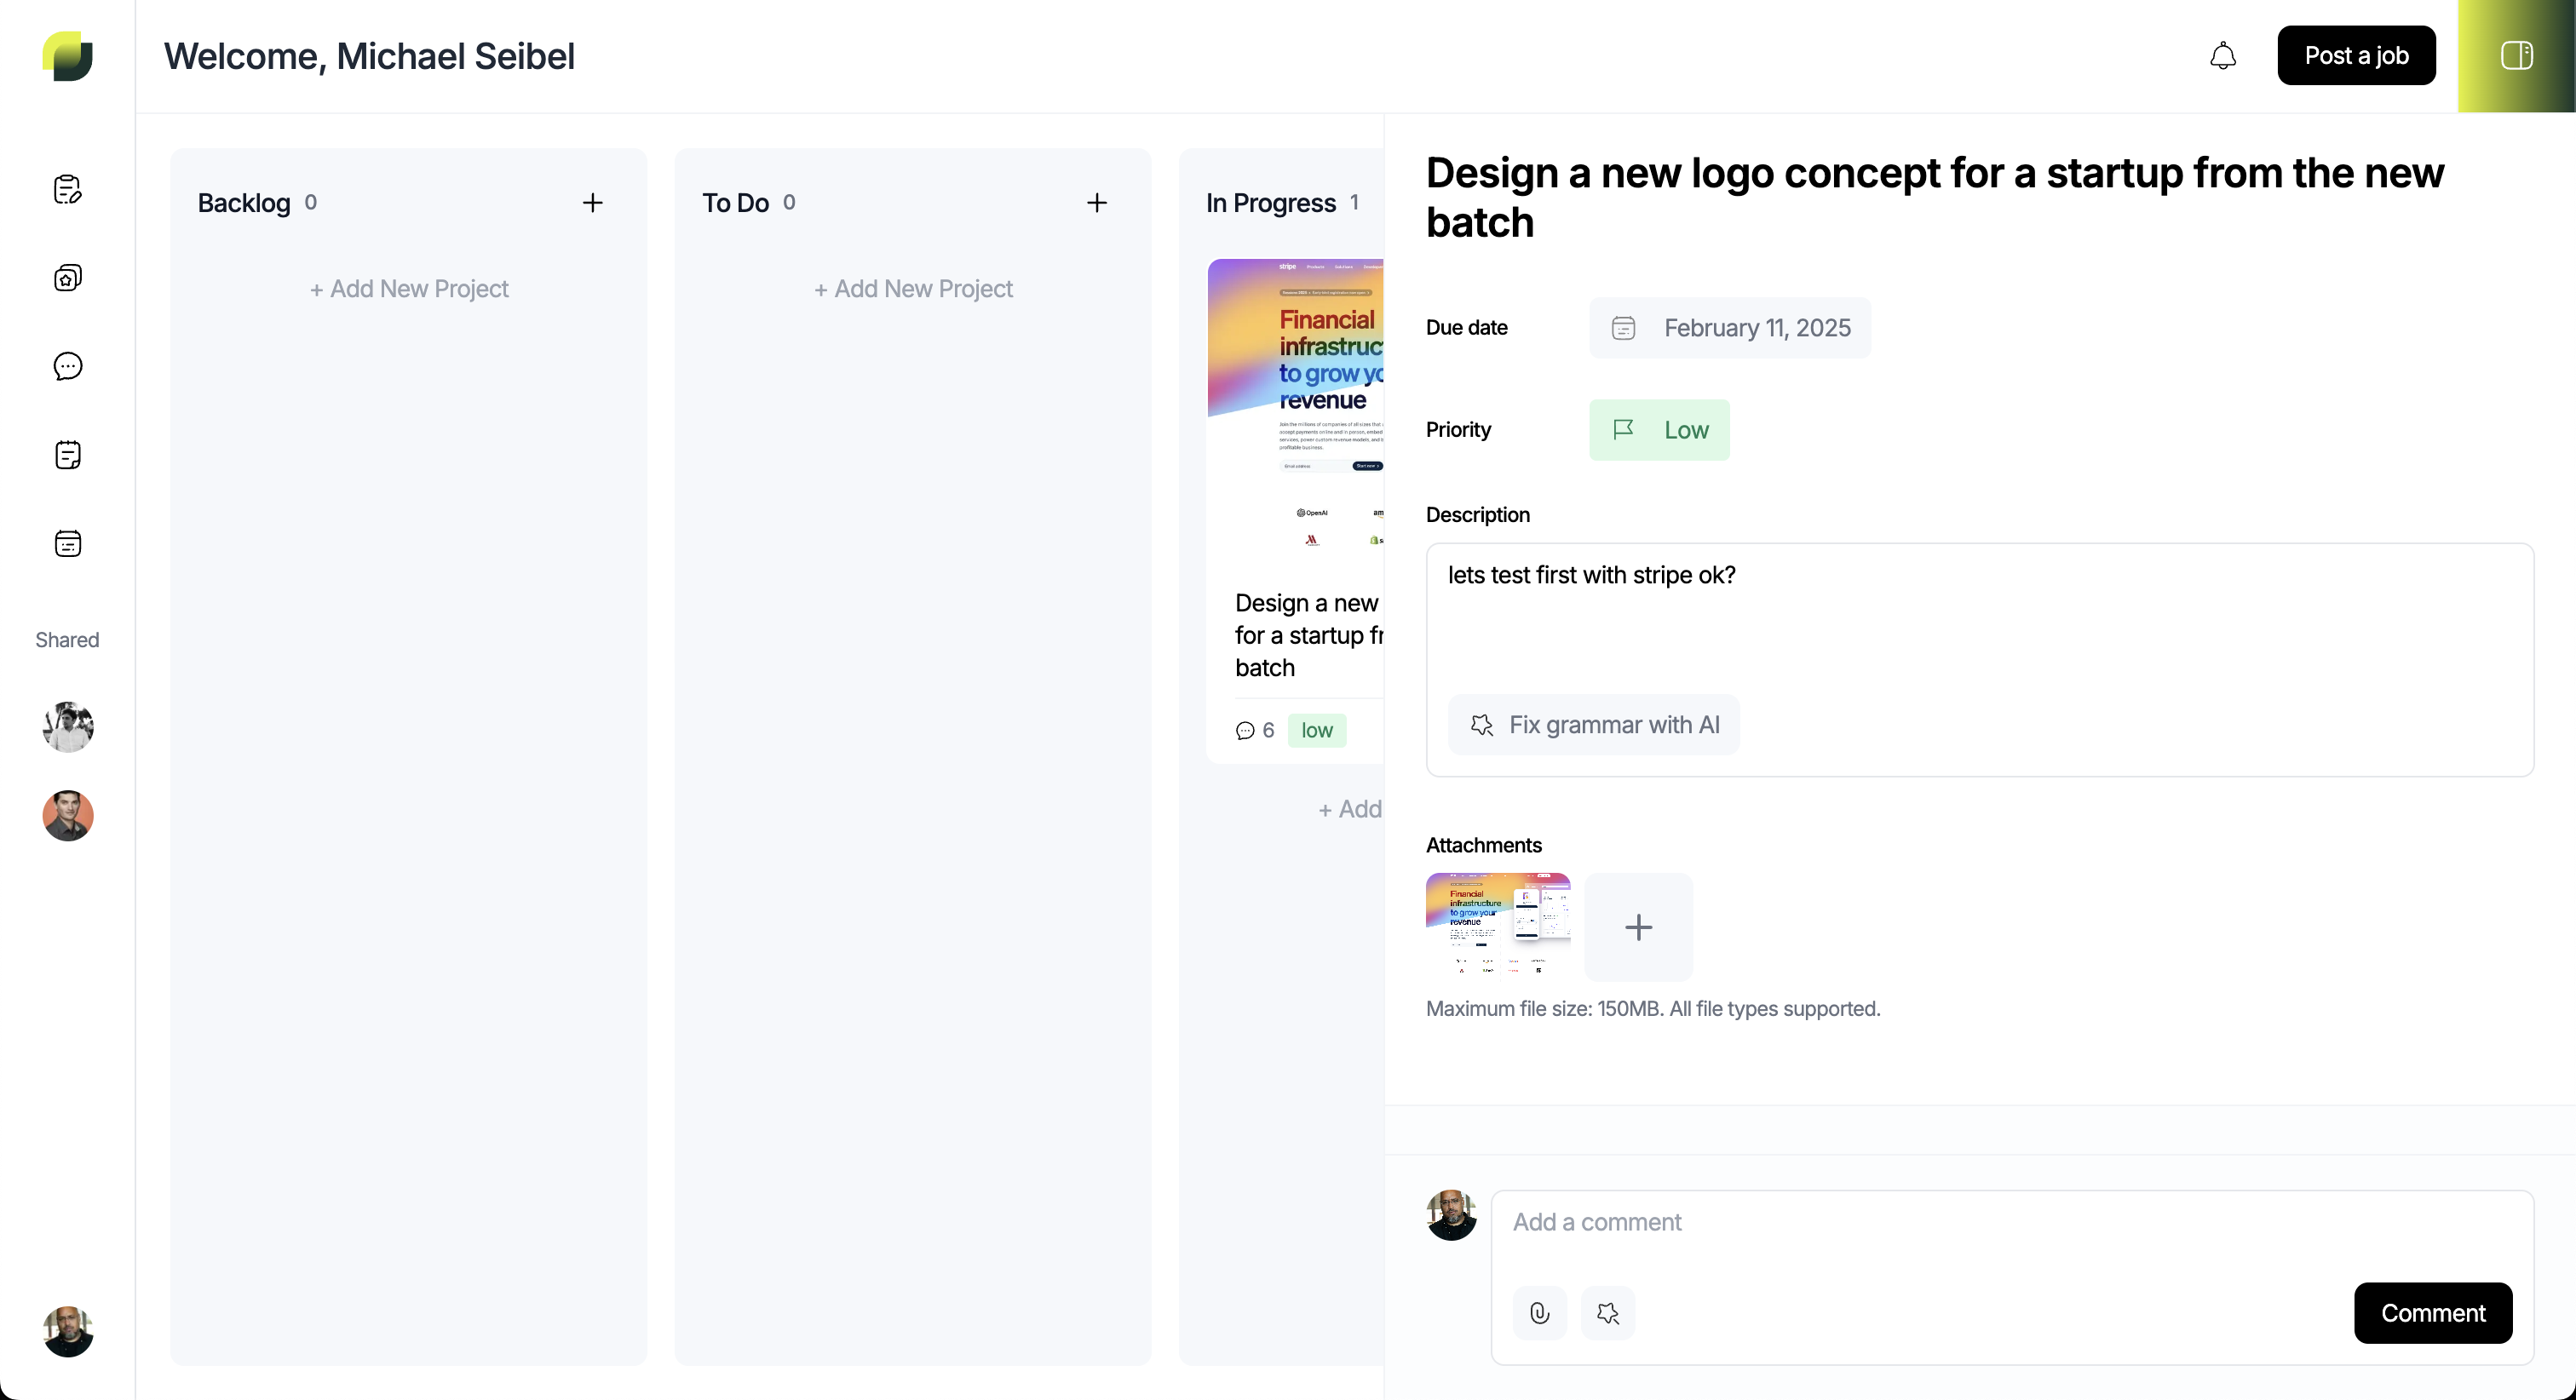The width and height of the screenshot is (2576, 1400).
Task: Click the notes-with-pencil sidebar icon
Action: pyautogui.click(x=68, y=189)
